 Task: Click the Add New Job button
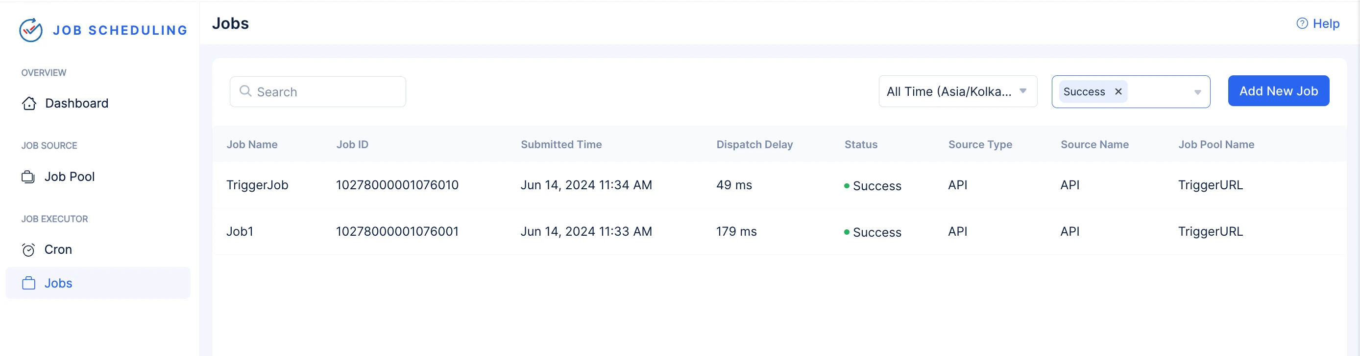coord(1278,91)
